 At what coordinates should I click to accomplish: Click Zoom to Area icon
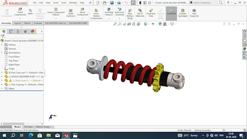click(120, 24)
